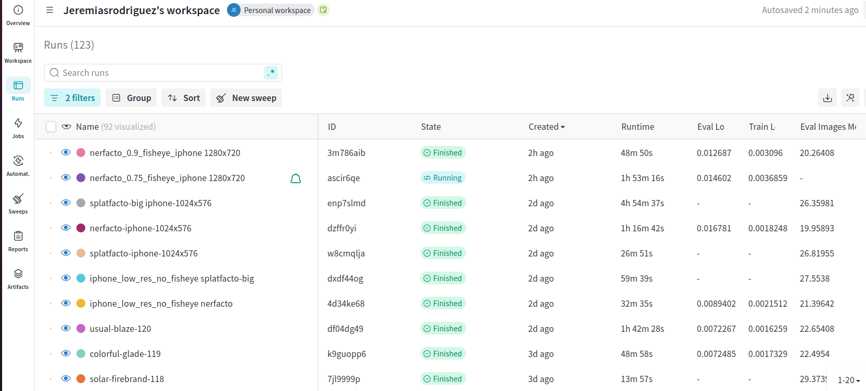The width and height of the screenshot is (866, 391).
Task: Open the 1-20 pagination dropdown
Action: coord(848,380)
